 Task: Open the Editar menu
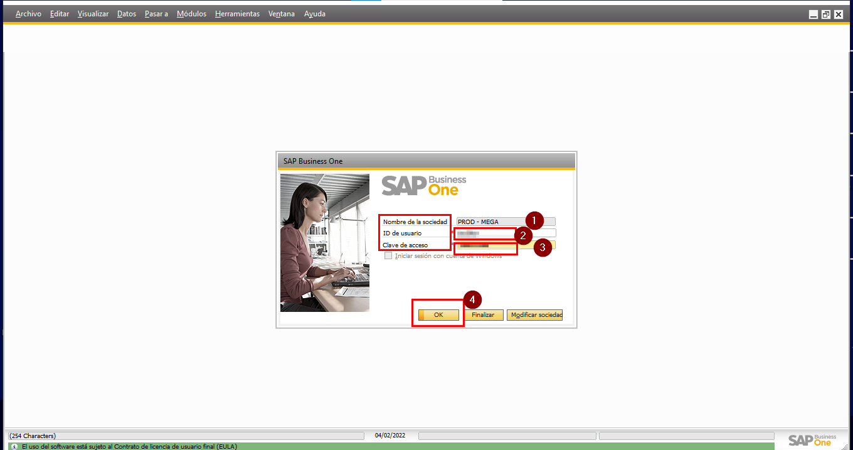(60, 14)
